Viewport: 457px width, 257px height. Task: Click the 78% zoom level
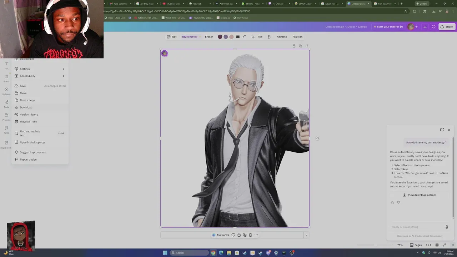(400, 245)
